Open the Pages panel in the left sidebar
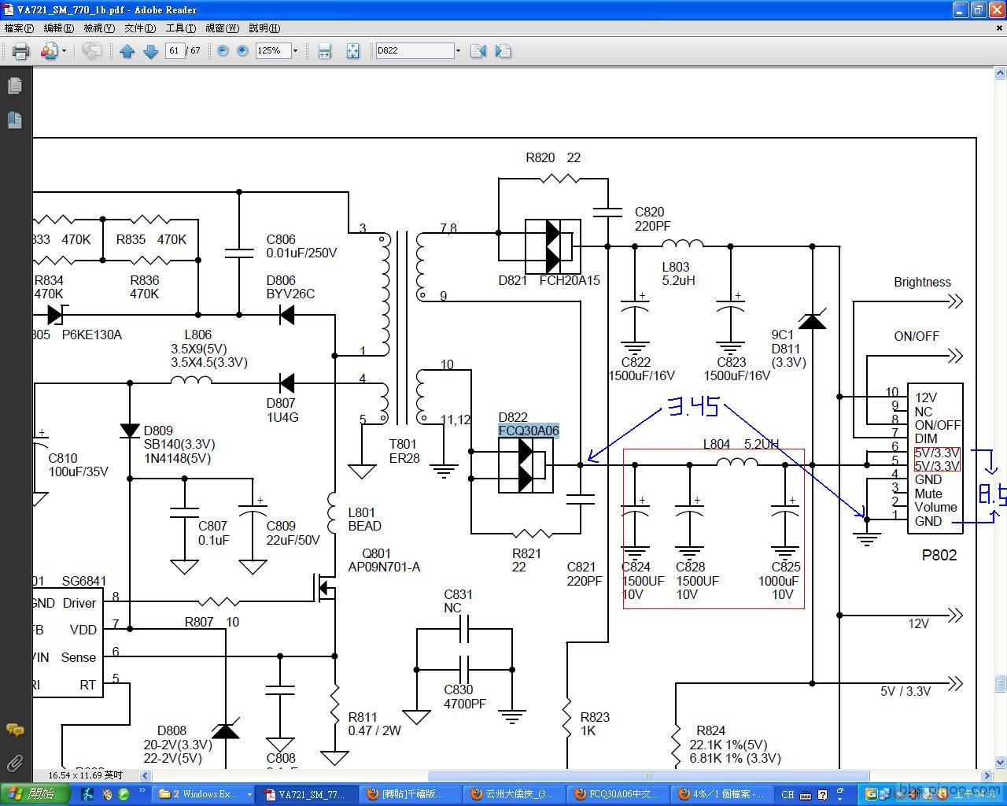Screen dimensions: 1007x806 15,85
